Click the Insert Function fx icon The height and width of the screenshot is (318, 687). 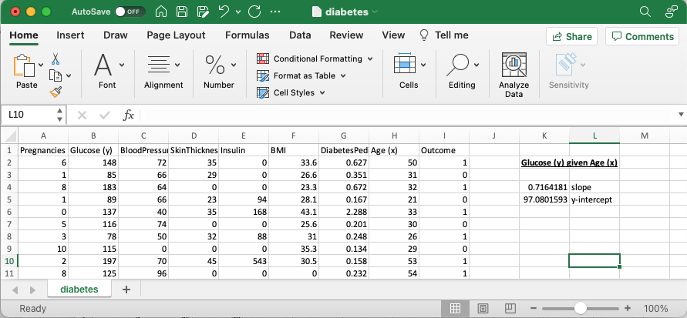click(x=129, y=115)
